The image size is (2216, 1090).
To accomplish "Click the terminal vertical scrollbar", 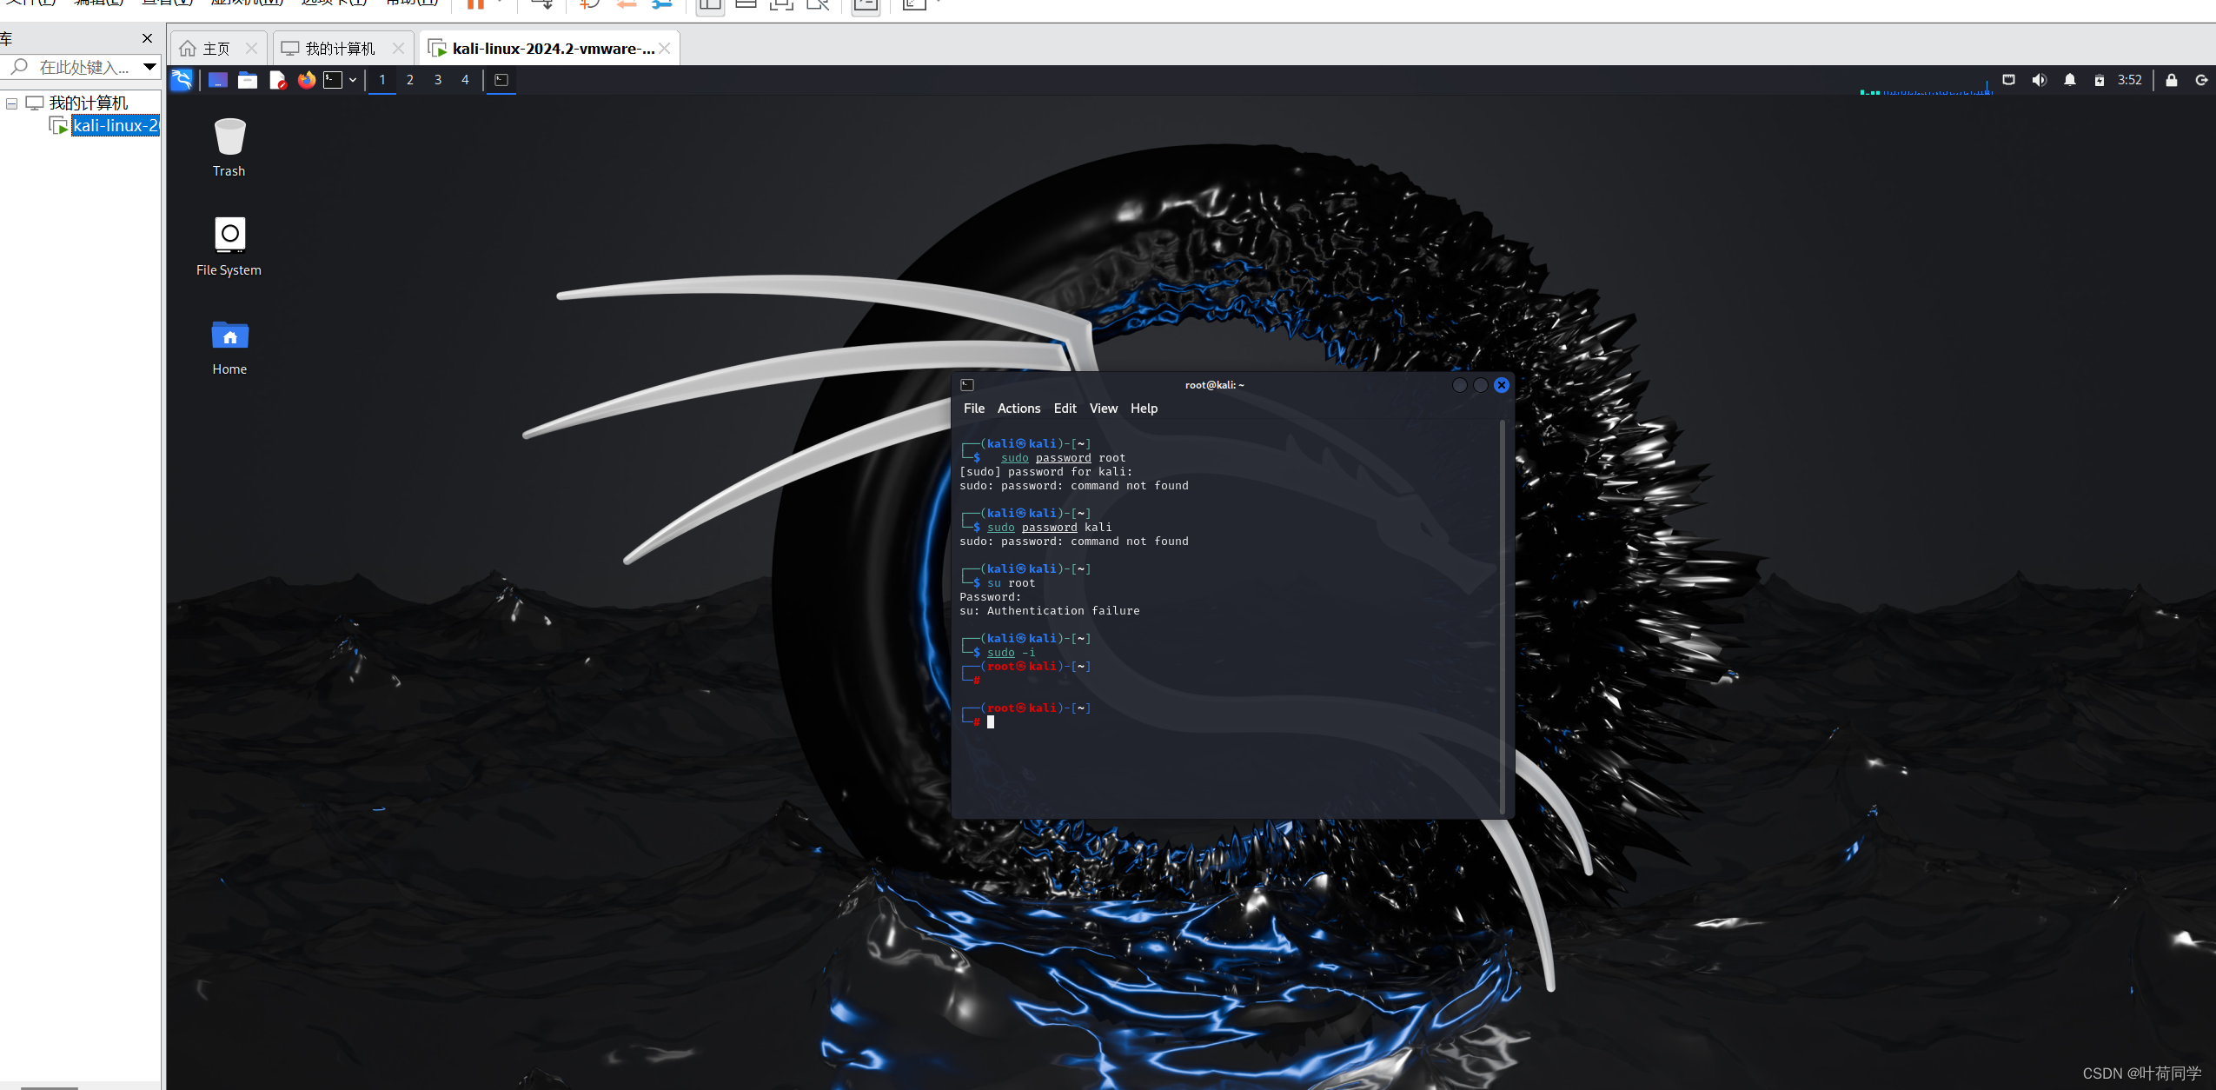I will tap(1502, 617).
